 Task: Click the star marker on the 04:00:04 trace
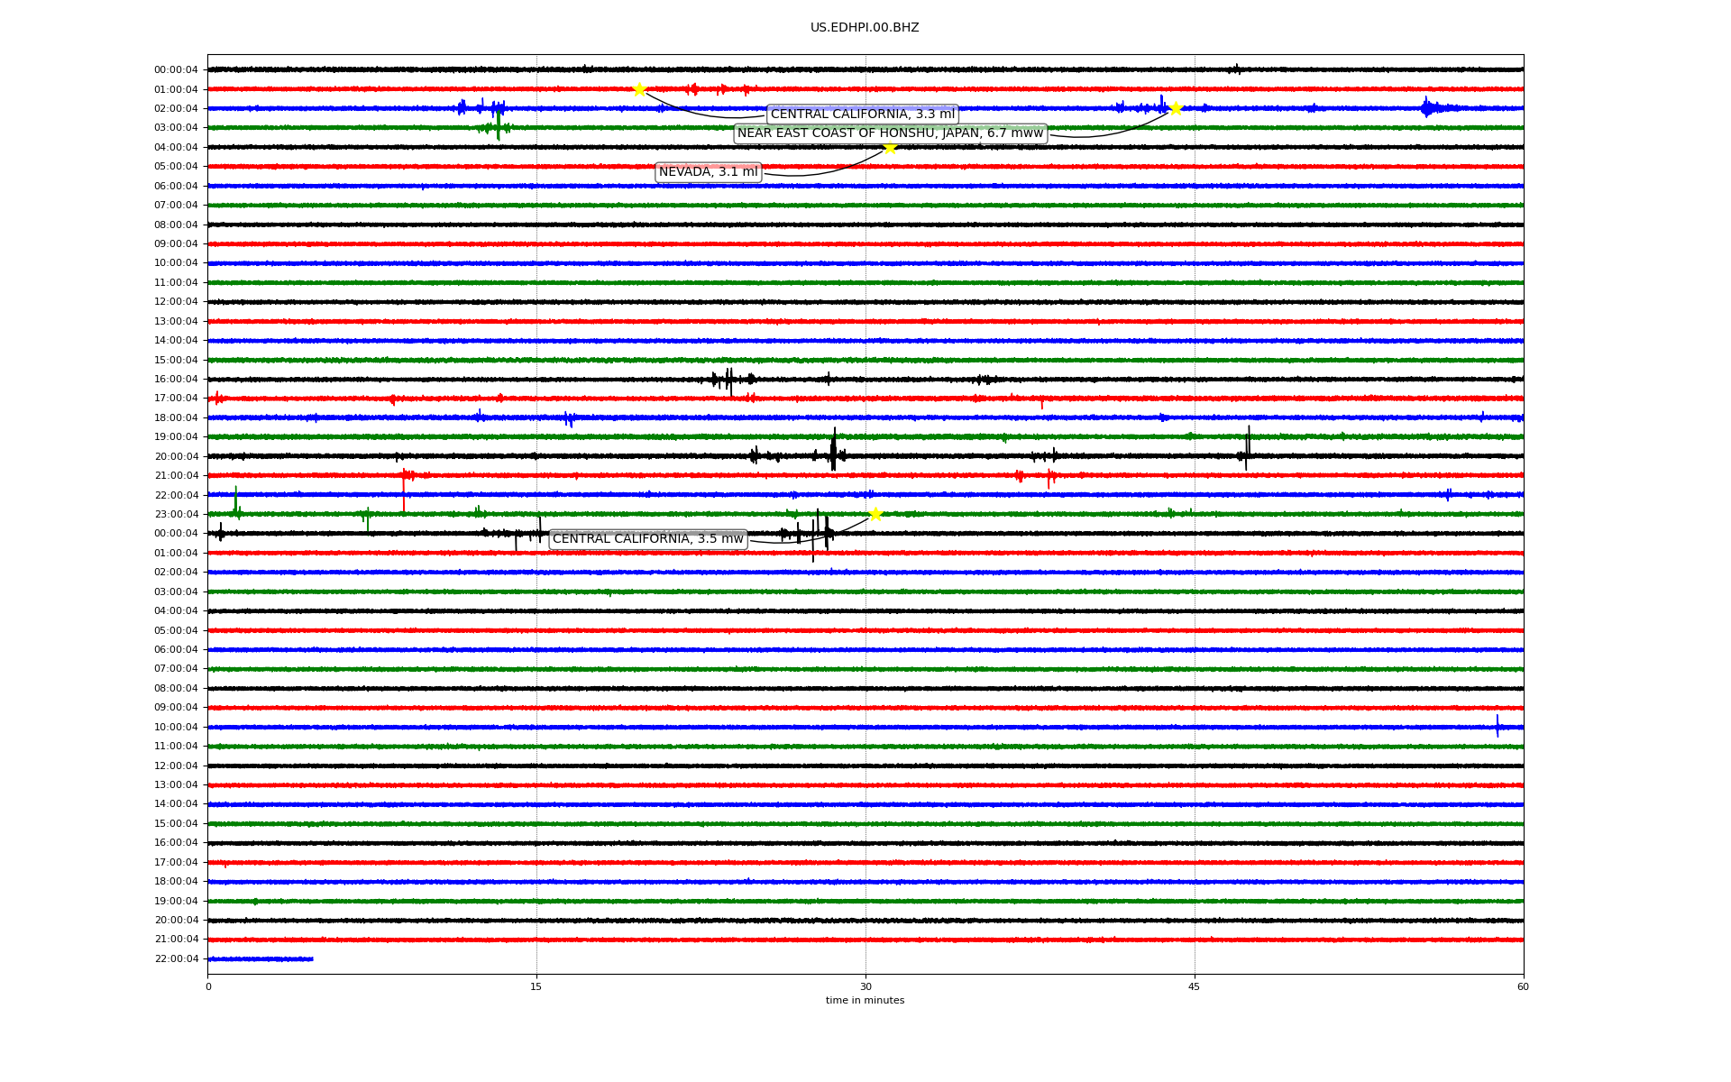coord(890,147)
